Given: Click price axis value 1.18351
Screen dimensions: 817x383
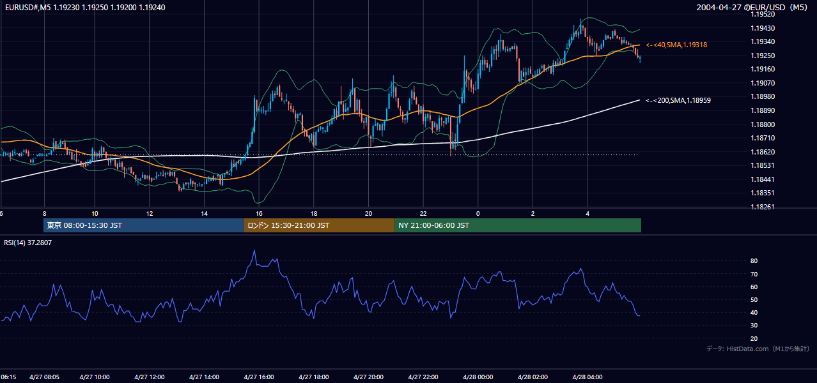Looking at the screenshot, I should pos(762,193).
